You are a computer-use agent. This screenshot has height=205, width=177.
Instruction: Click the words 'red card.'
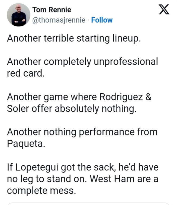coord(25,73)
